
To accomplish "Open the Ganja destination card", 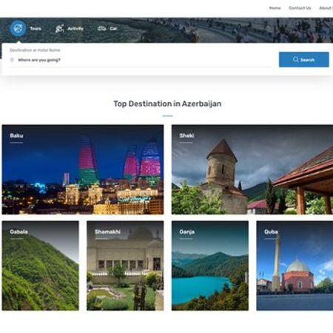I will point(210,266).
